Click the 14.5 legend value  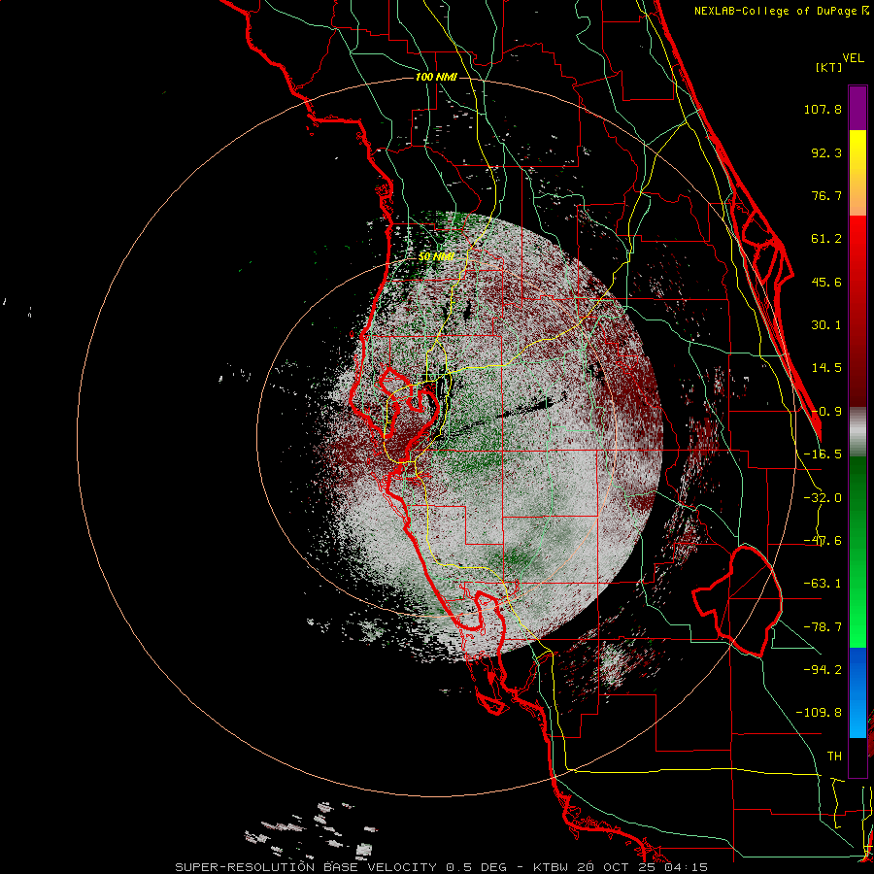pyautogui.click(x=826, y=368)
